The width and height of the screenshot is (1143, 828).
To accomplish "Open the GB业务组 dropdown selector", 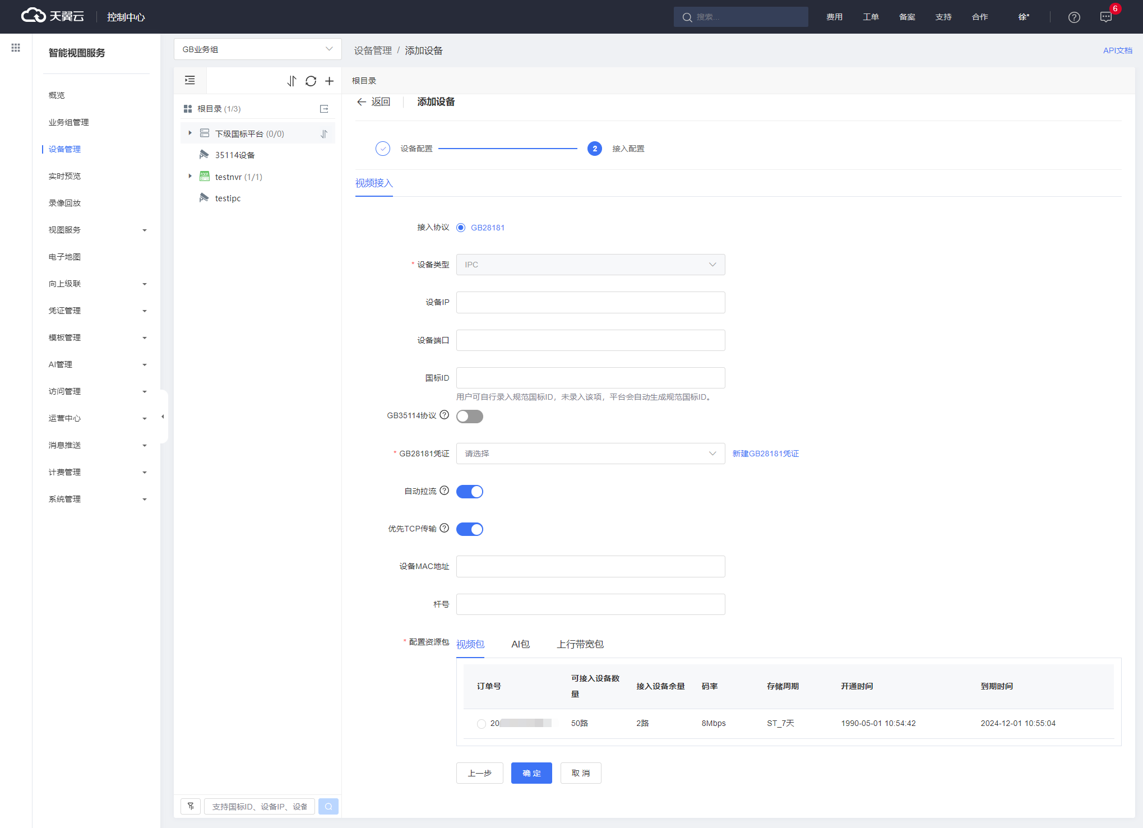I will coord(257,49).
